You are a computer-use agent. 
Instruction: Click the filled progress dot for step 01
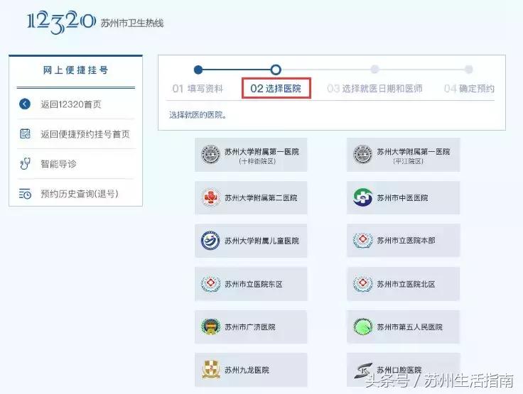tap(198, 70)
